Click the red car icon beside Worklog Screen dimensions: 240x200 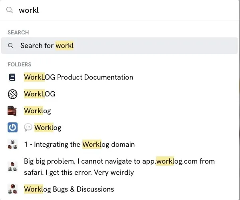[12, 111]
